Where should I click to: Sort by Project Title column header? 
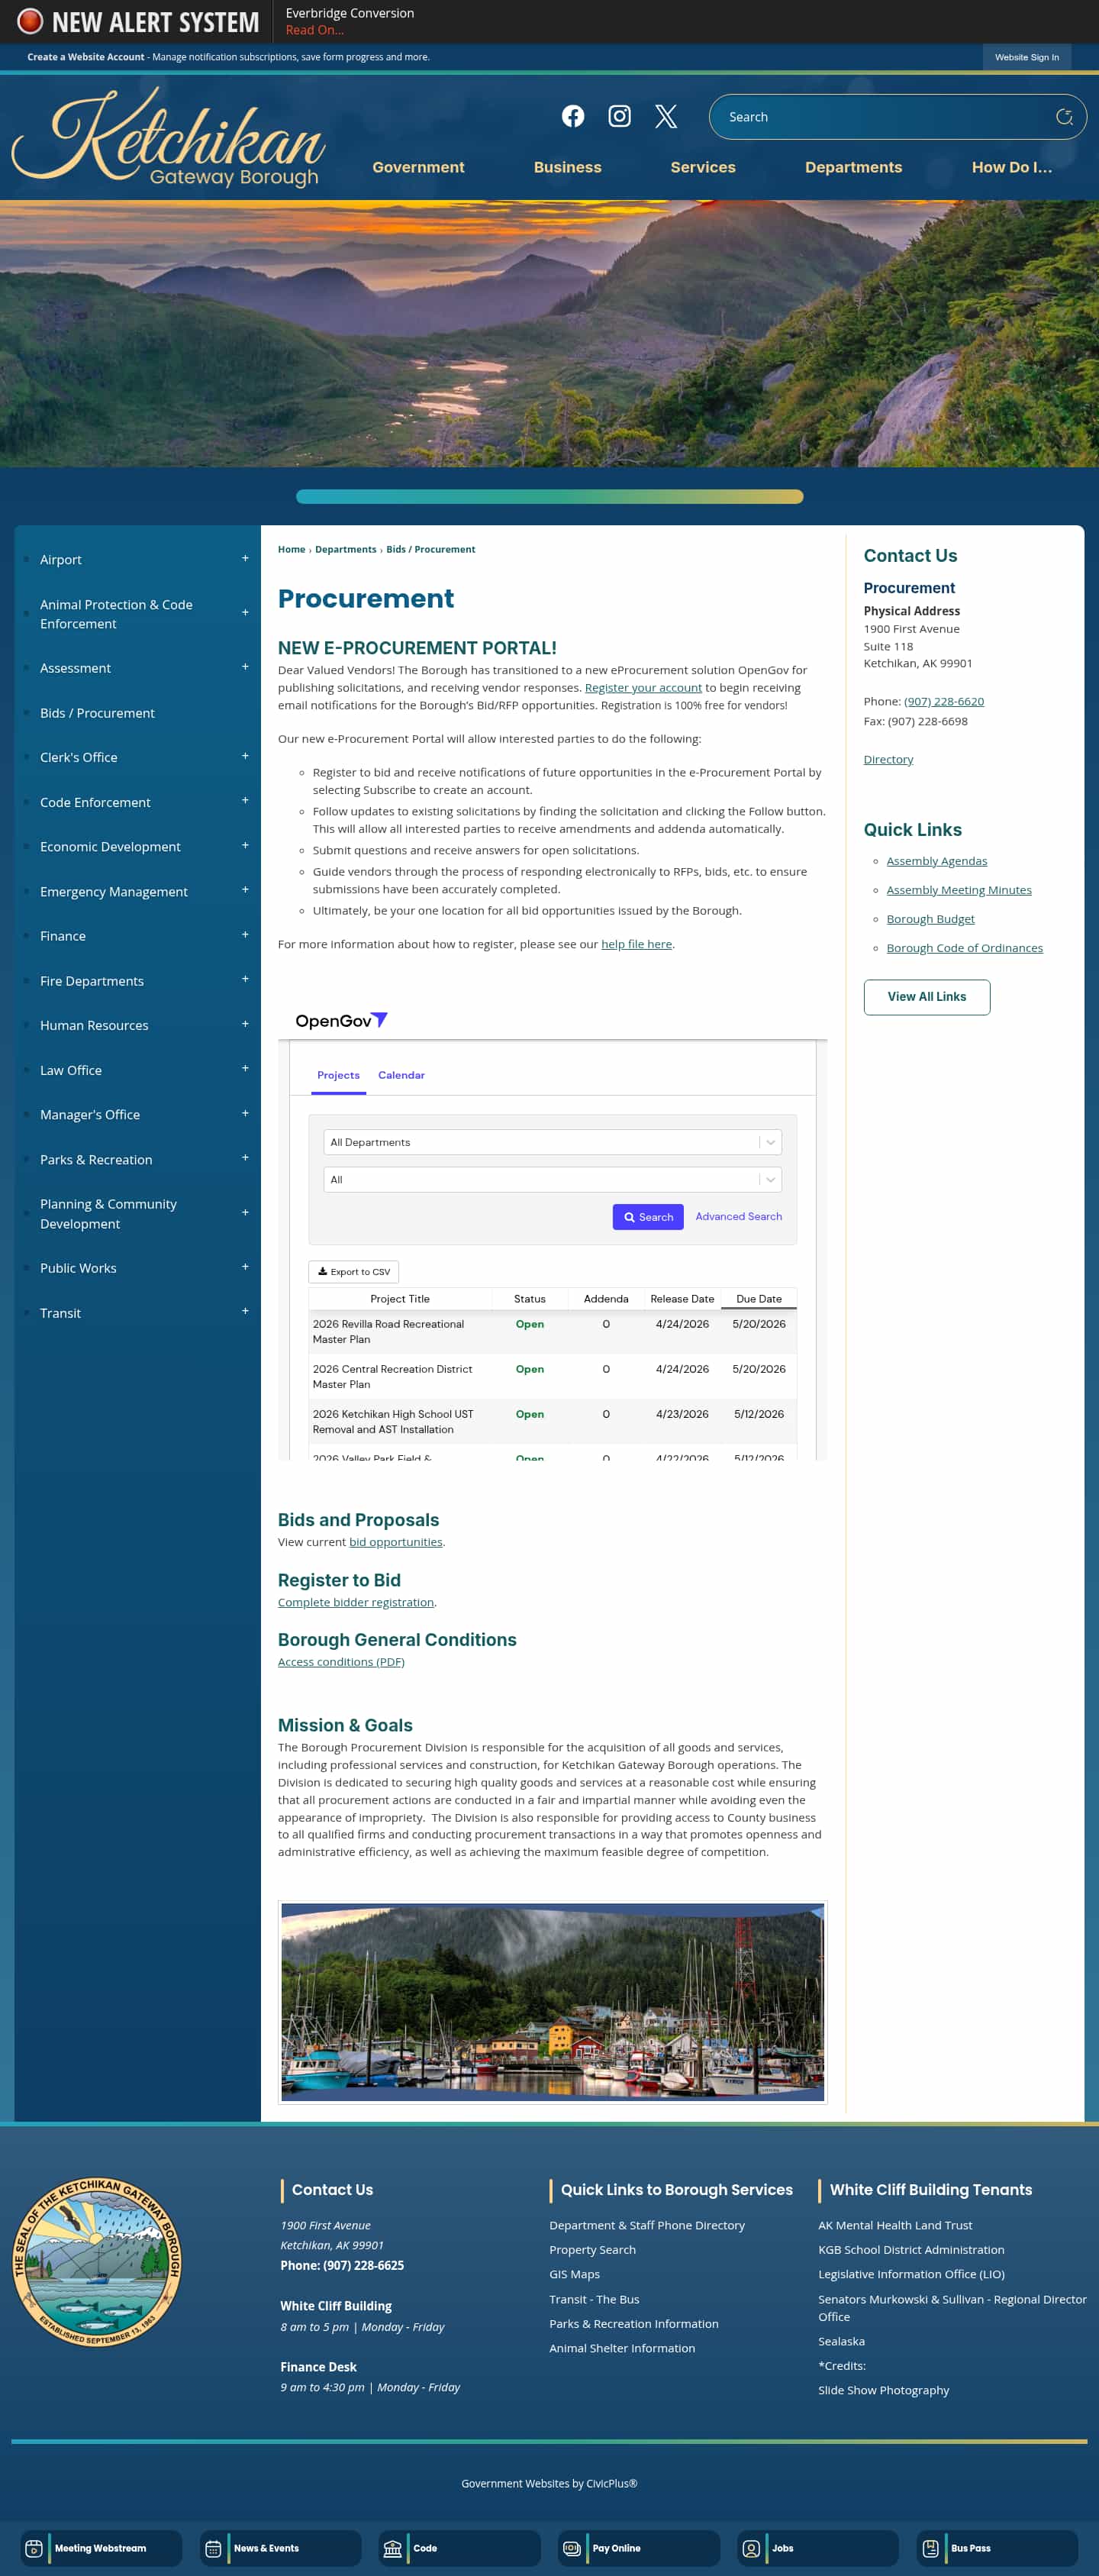click(x=400, y=1298)
